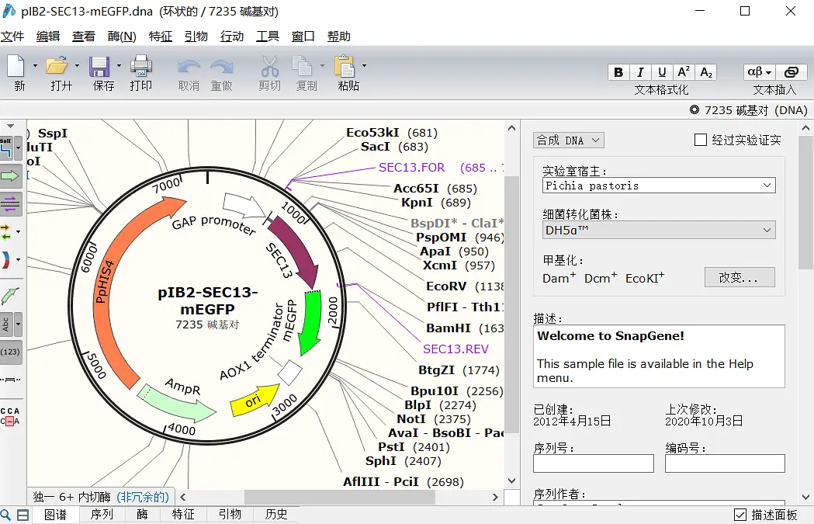The width and height of the screenshot is (814, 524).
Task: Click the SEC13.REV primer label
Action: click(455, 349)
